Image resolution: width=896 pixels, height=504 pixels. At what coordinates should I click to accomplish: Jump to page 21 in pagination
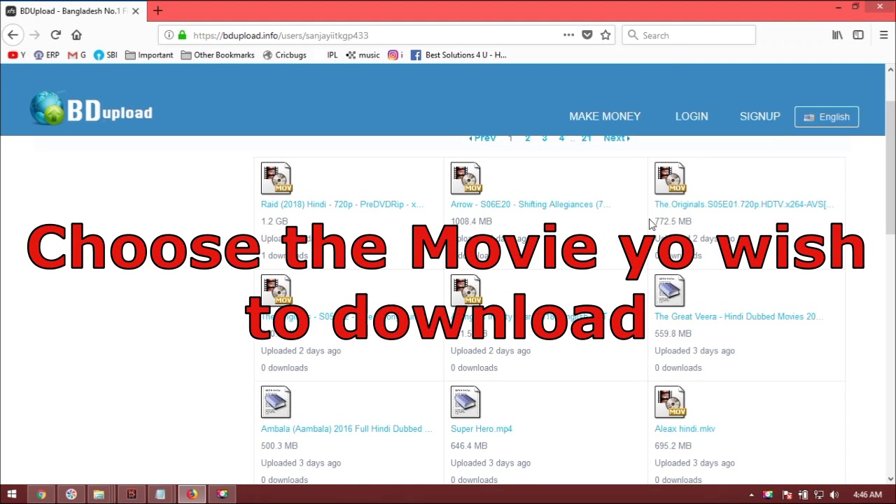tap(587, 138)
